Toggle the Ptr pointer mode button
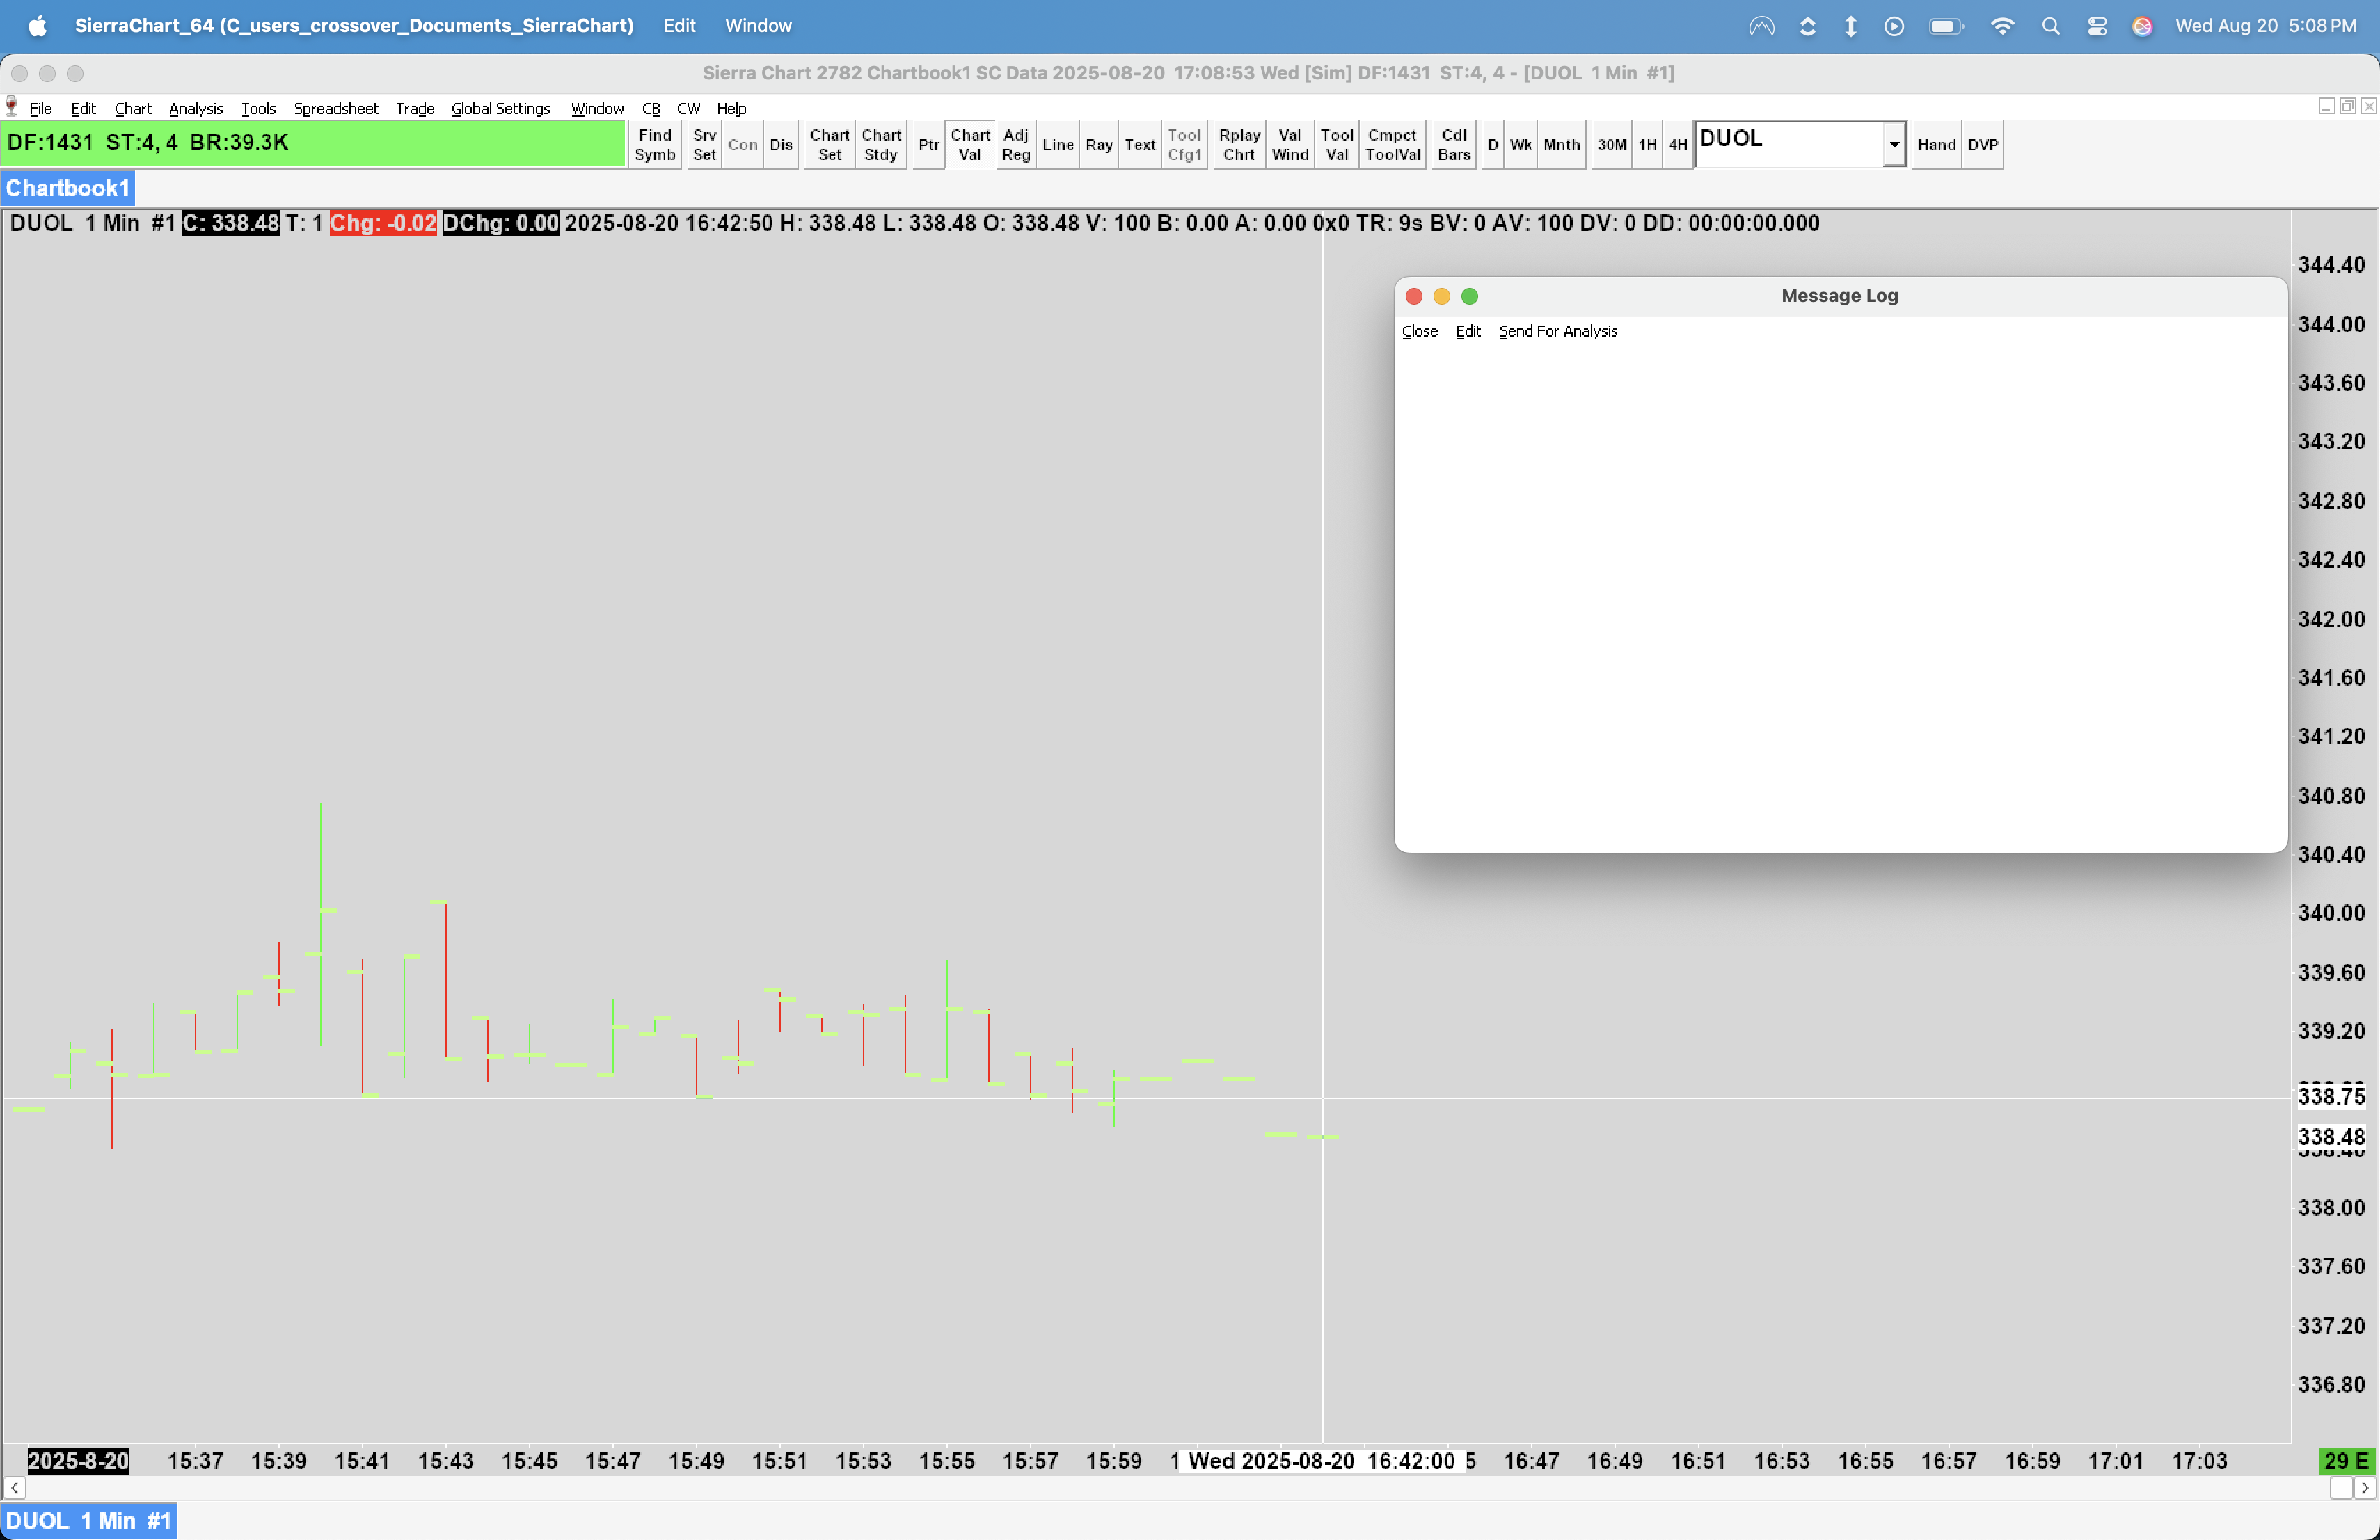2380x1540 pixels. pos(928,145)
